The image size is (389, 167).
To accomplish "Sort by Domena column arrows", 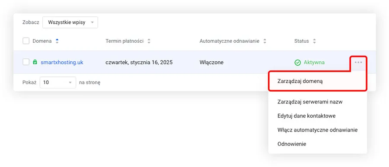I will tap(57, 41).
